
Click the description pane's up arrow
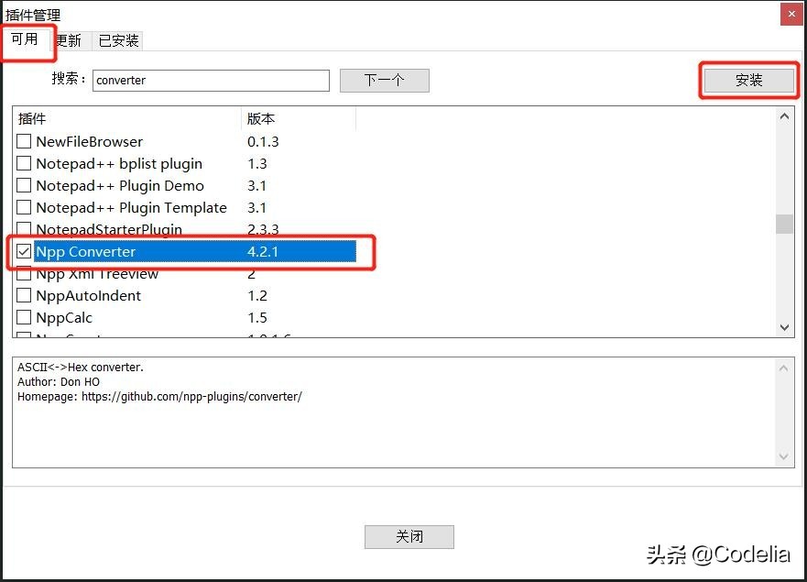tap(784, 368)
